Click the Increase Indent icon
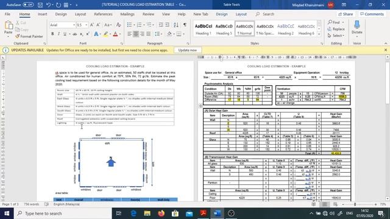The width and height of the screenshot is (390, 219). point(168,25)
